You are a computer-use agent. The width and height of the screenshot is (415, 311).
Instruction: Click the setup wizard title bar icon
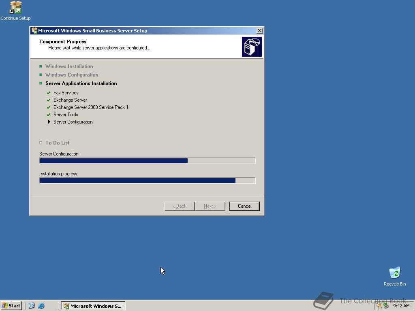pos(34,31)
